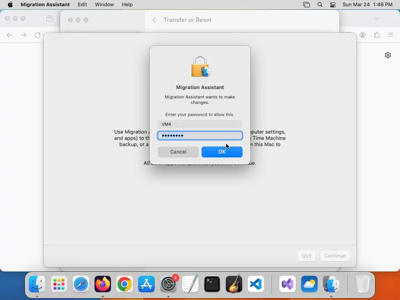This screenshot has width=400, height=300.
Task: Open TextEdit from the Dock
Action: click(190, 284)
